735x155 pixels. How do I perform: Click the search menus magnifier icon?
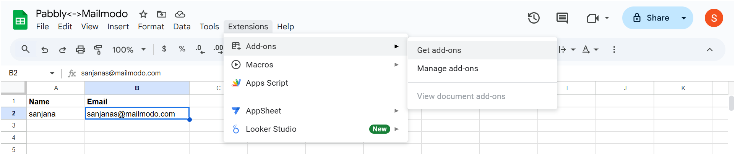pos(26,49)
